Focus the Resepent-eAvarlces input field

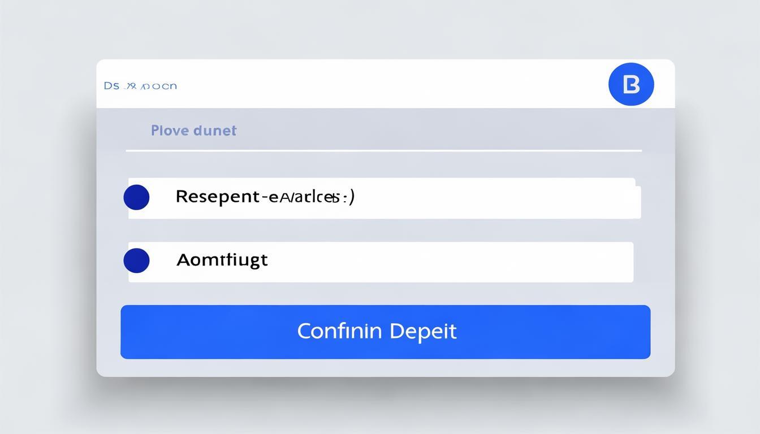click(x=385, y=198)
